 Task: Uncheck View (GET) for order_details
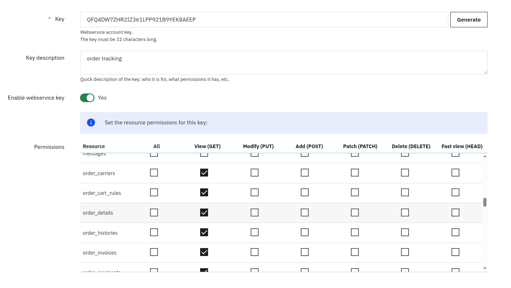[204, 212]
